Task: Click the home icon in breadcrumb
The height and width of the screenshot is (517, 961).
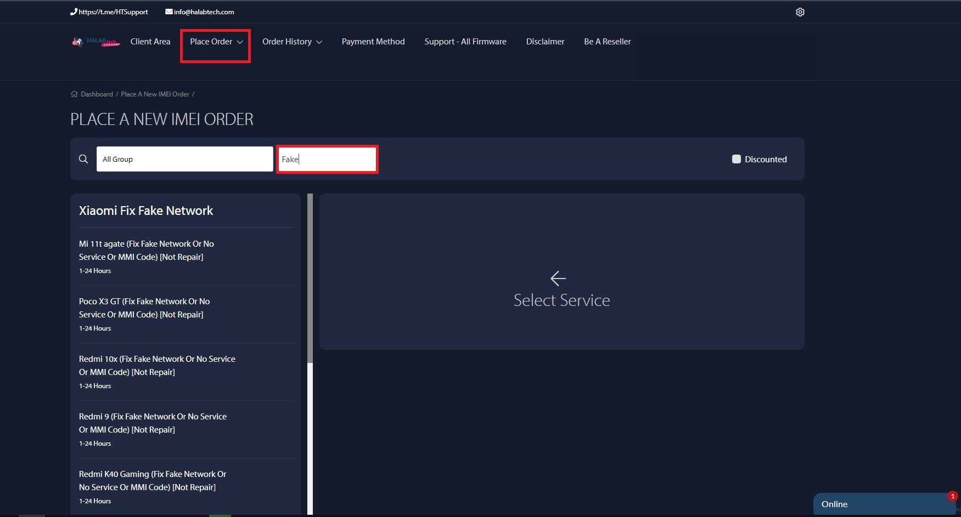Action: click(x=74, y=94)
